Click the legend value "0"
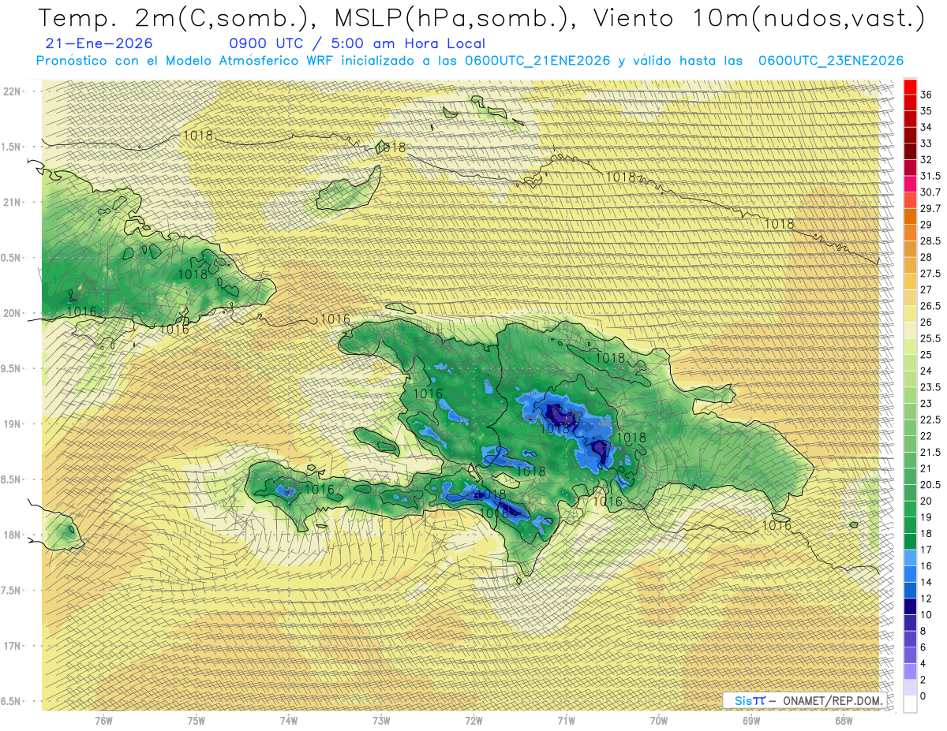Image resolution: width=947 pixels, height=731 pixels. (923, 696)
